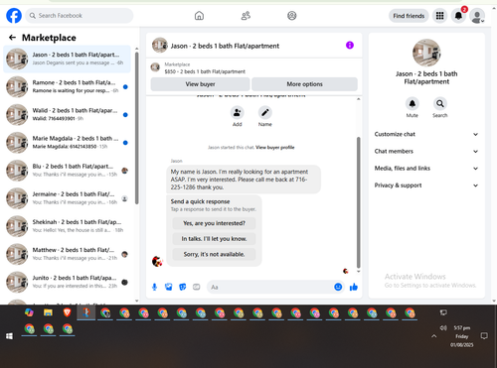This screenshot has width=497, height=368.
Task: Click the More options button
Action: point(304,84)
